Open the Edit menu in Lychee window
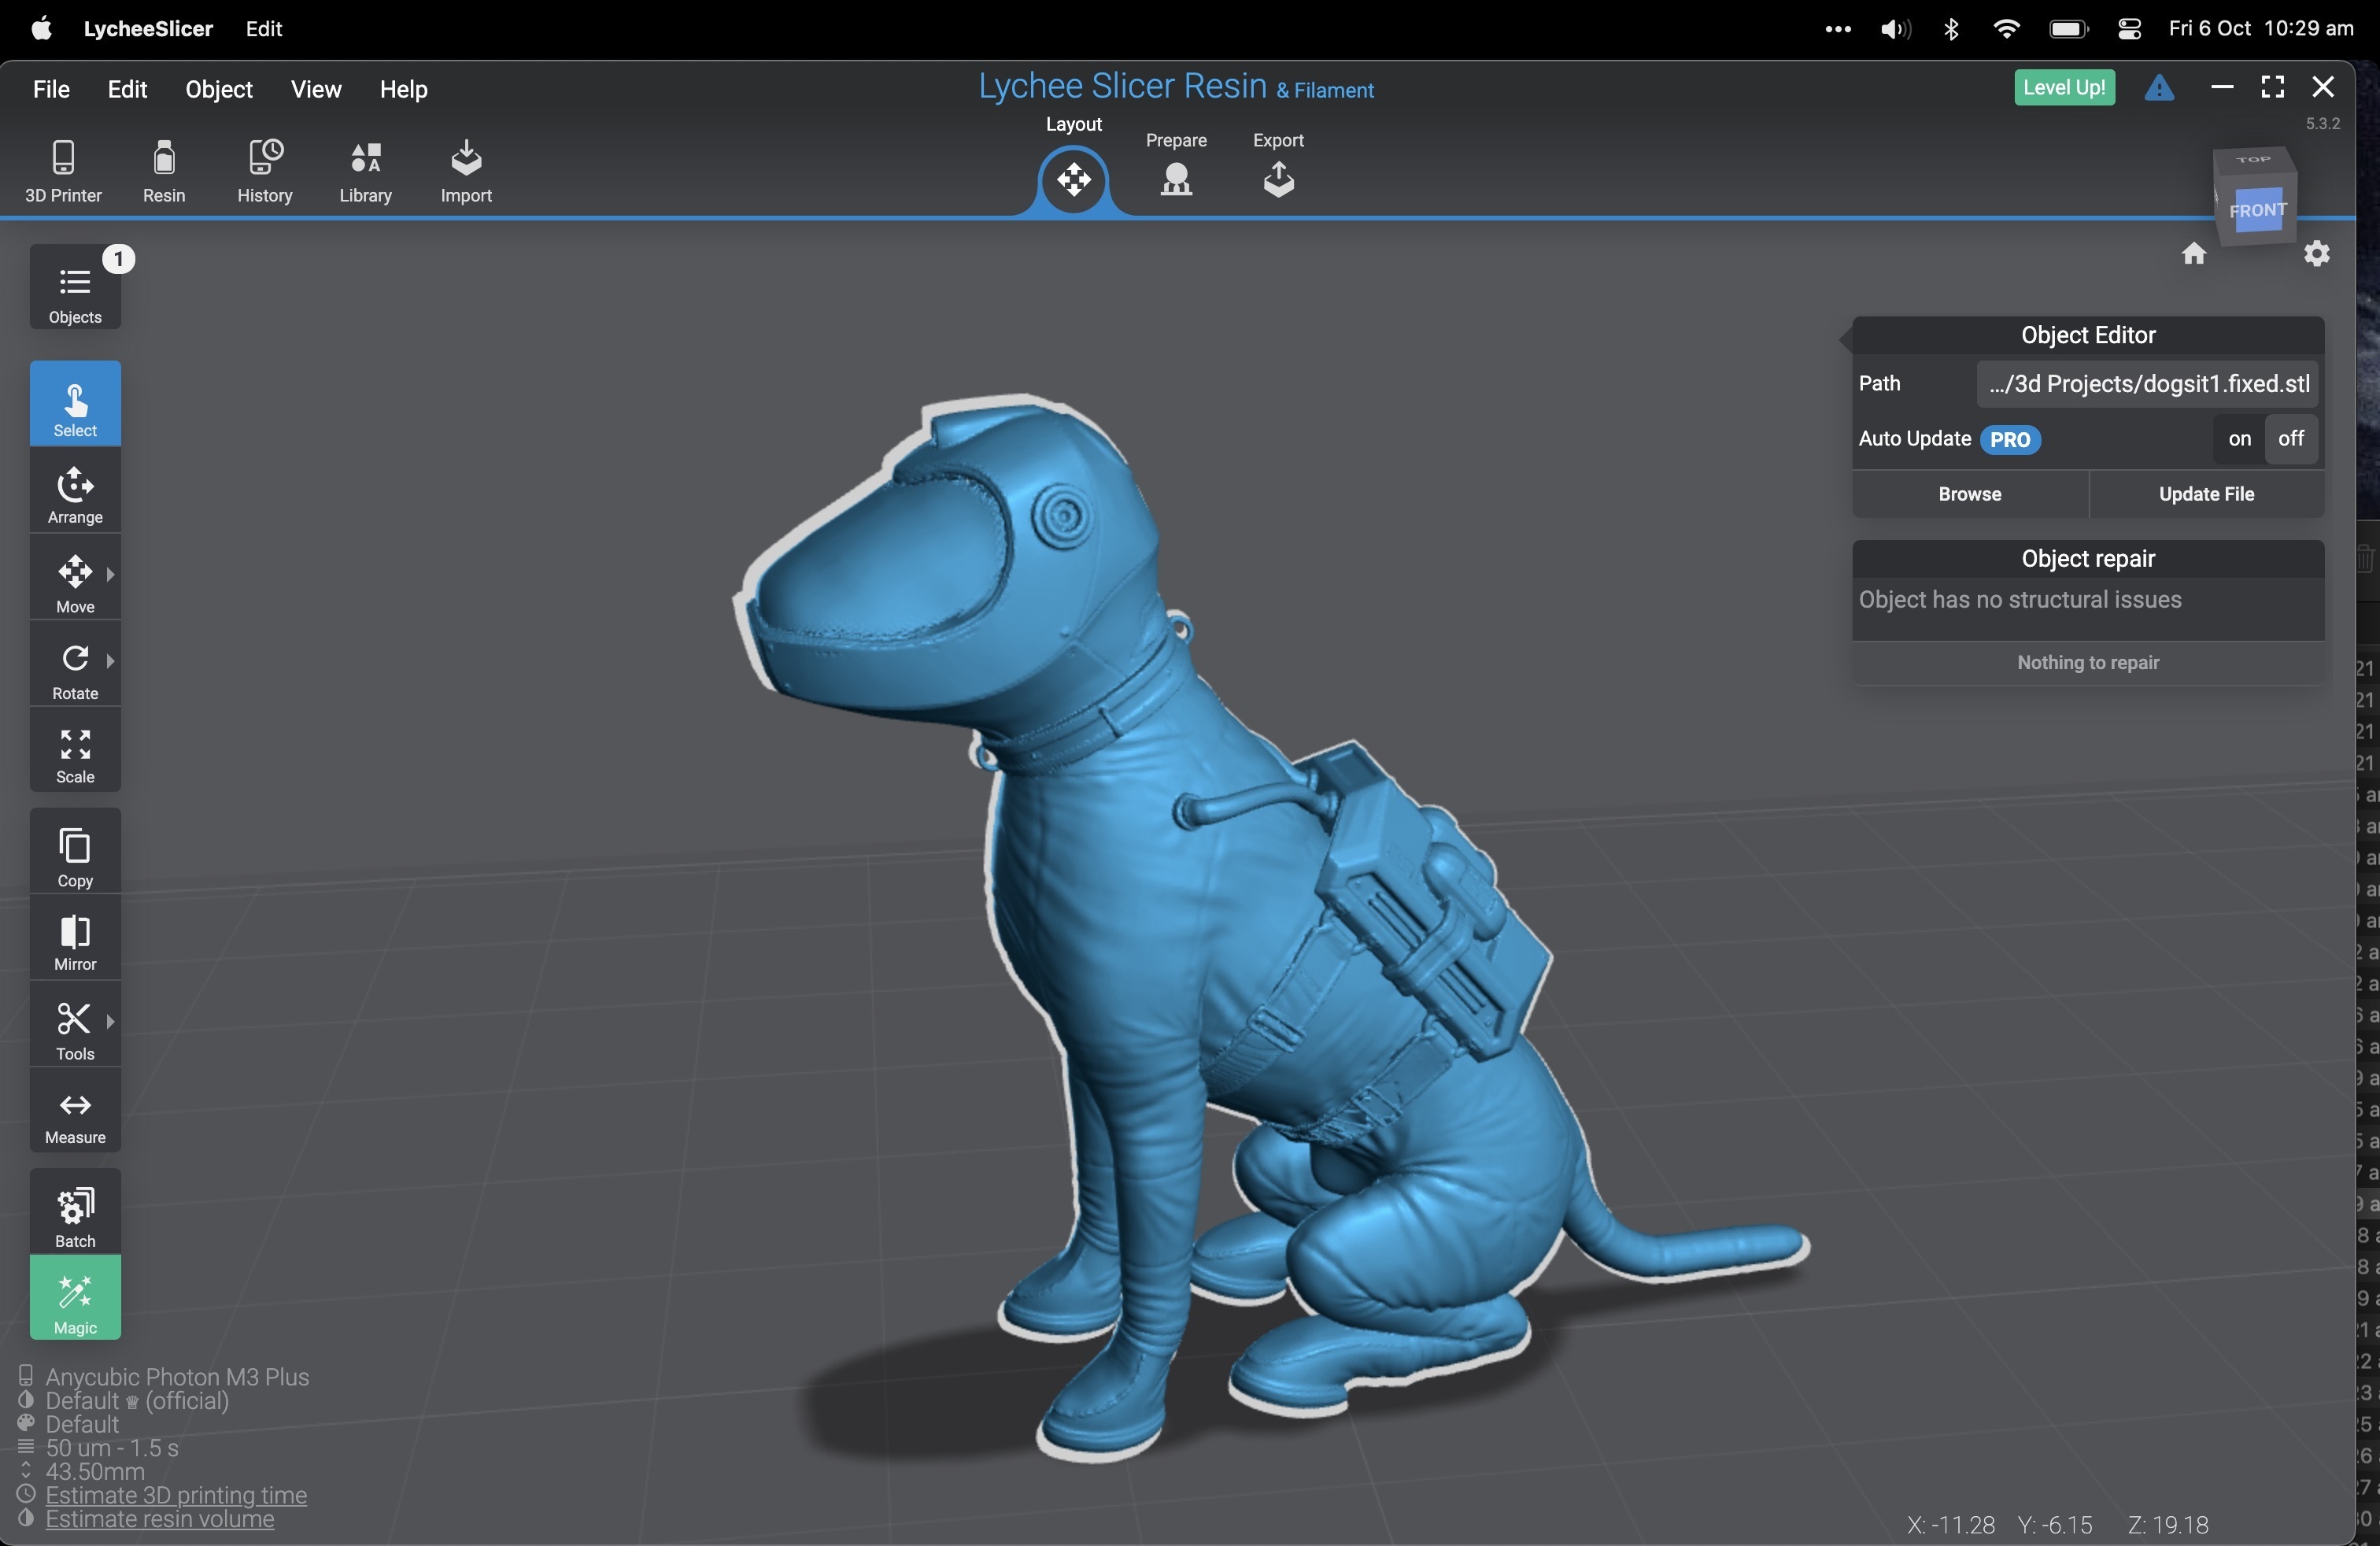The width and height of the screenshot is (2380, 1546). click(x=127, y=89)
